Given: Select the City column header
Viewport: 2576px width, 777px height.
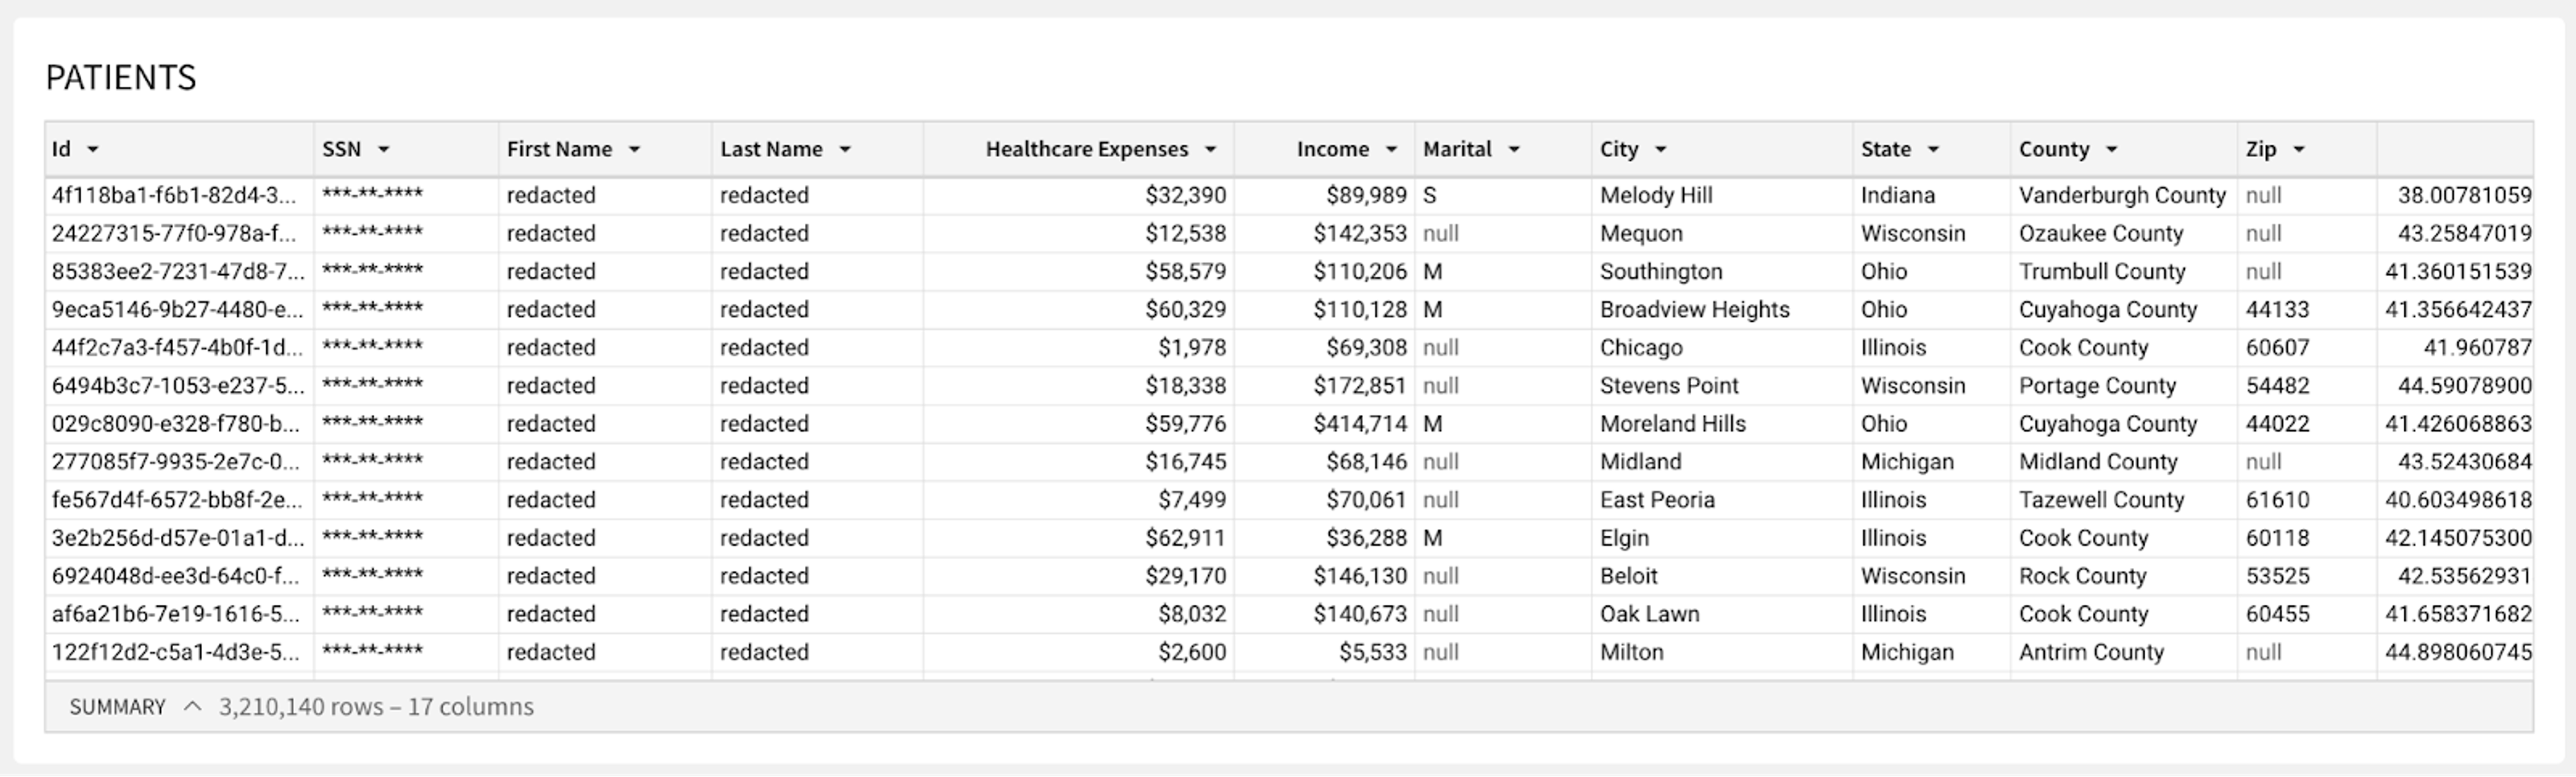Looking at the screenshot, I should [1722, 150].
